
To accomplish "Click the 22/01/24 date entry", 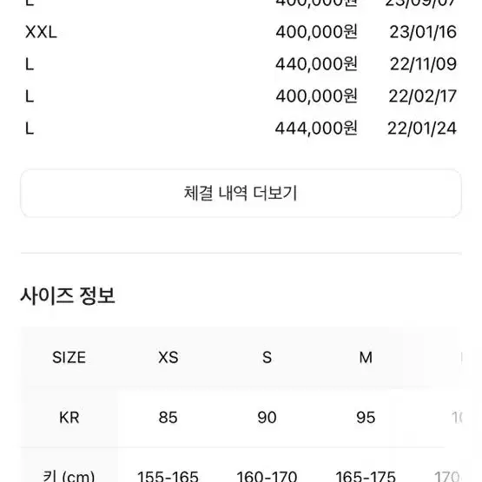I will (422, 129).
